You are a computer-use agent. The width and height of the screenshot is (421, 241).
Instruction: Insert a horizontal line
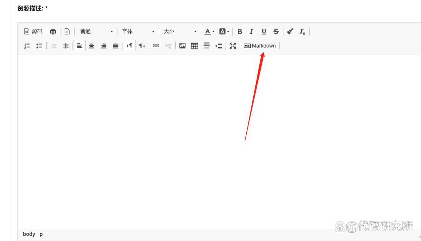(207, 46)
